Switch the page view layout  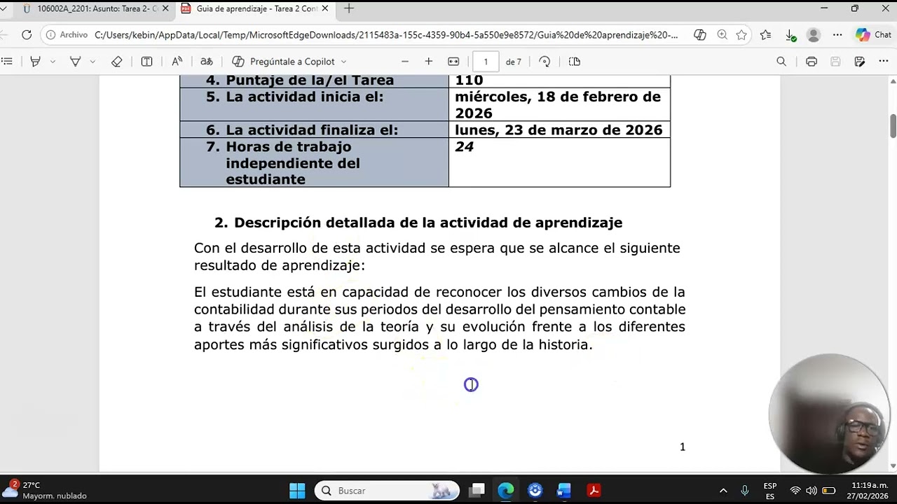(x=575, y=62)
